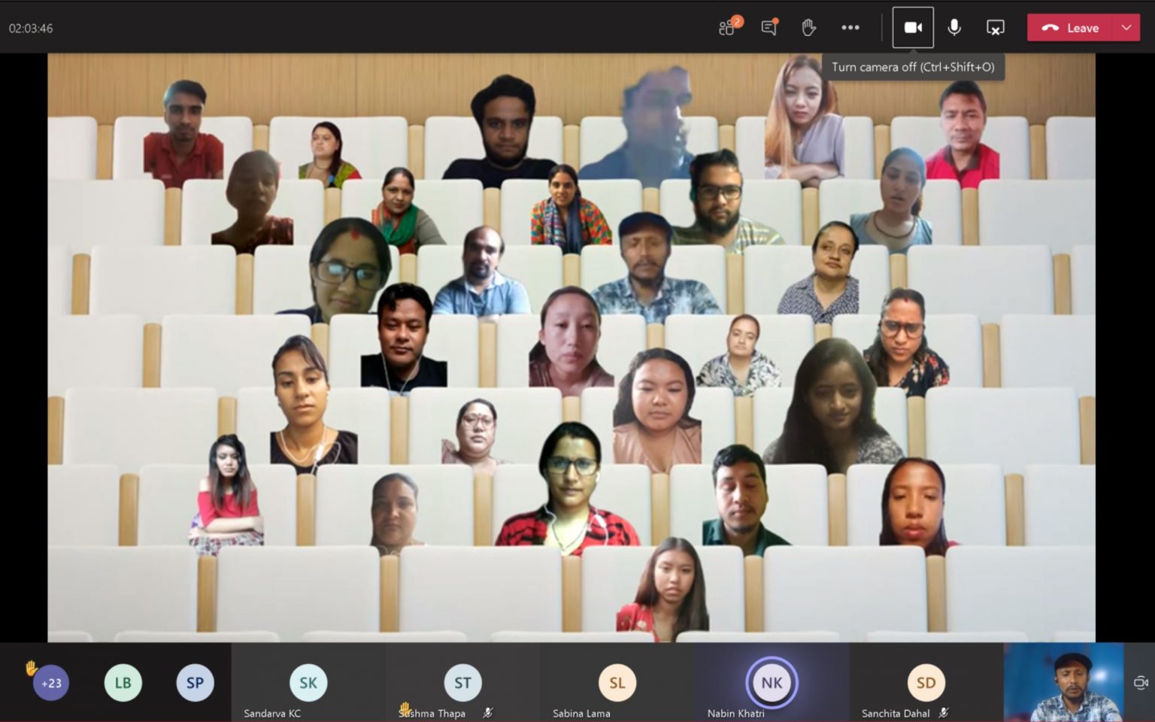The width and height of the screenshot is (1155, 722).
Task: Click the hangup icon inside the Leave button
Action: (x=1051, y=28)
